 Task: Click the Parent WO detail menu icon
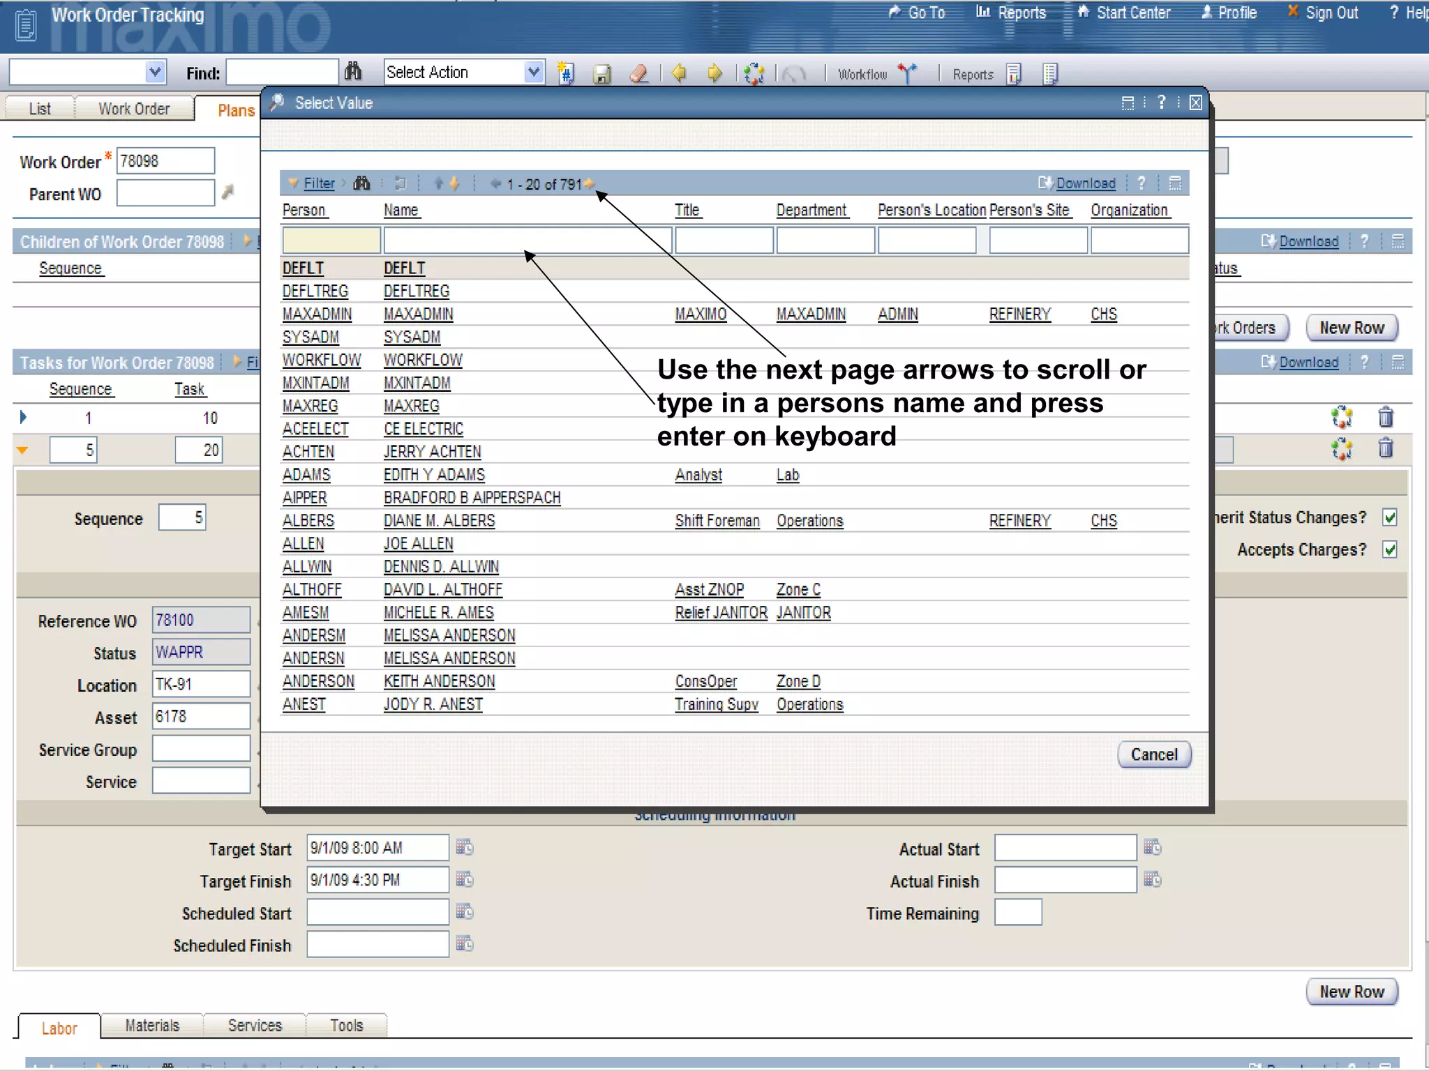coord(227,193)
